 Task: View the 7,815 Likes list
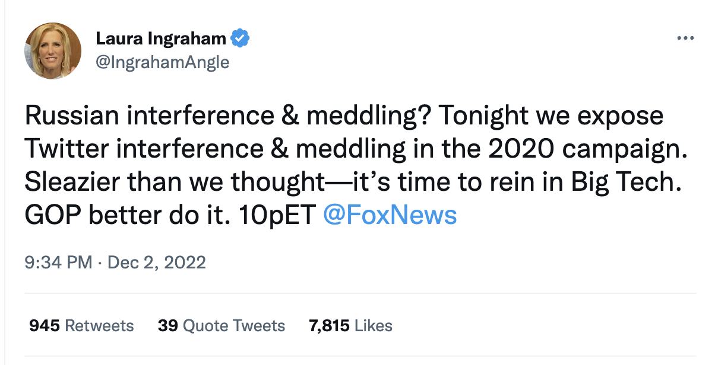350,325
